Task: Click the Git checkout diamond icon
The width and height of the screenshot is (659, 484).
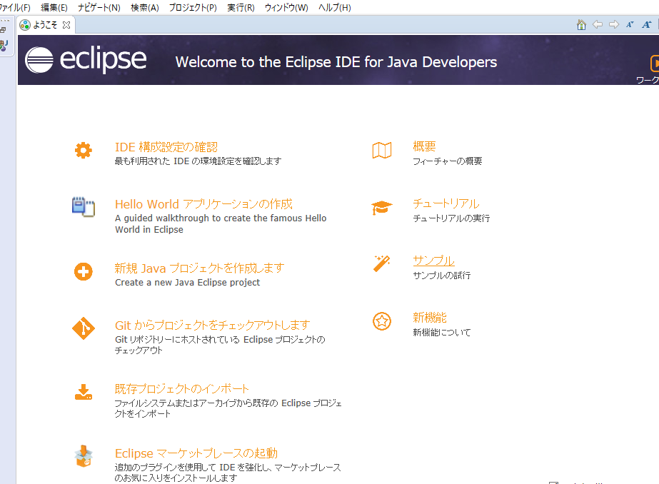Action: 84,328
